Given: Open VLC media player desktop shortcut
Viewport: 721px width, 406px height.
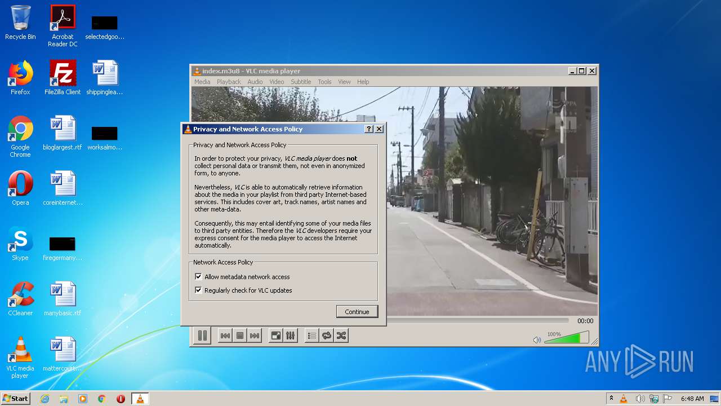Looking at the screenshot, I should (20, 358).
